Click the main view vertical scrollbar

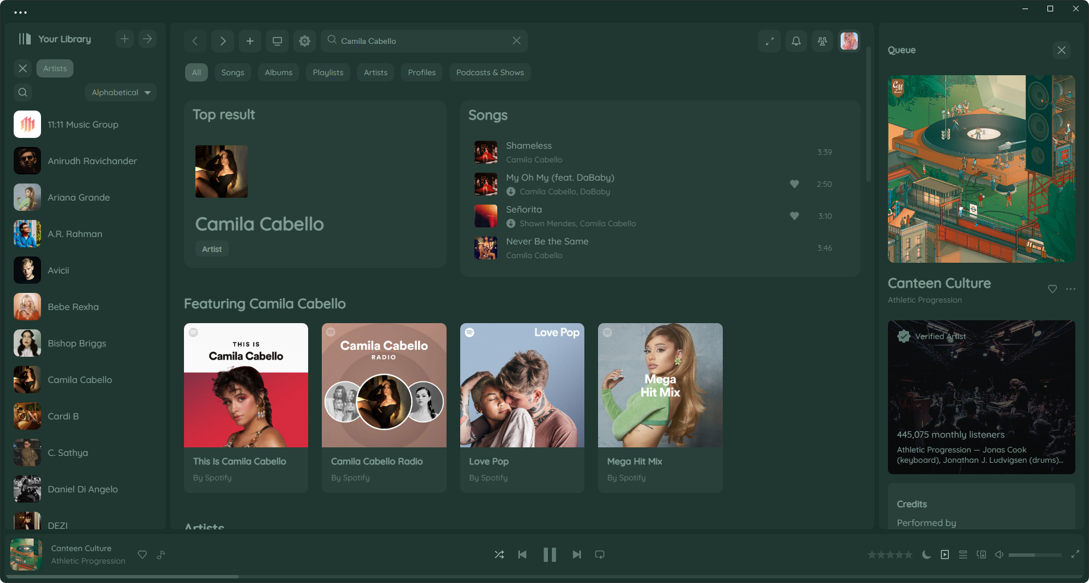click(x=869, y=114)
